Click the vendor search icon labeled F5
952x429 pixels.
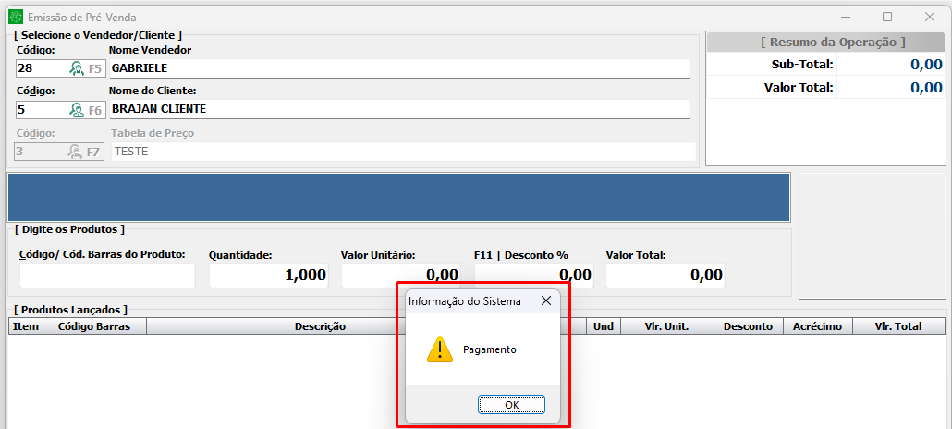(x=85, y=68)
